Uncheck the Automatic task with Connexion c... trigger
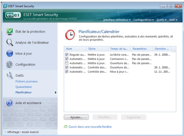184x136 pixels. (66, 59)
